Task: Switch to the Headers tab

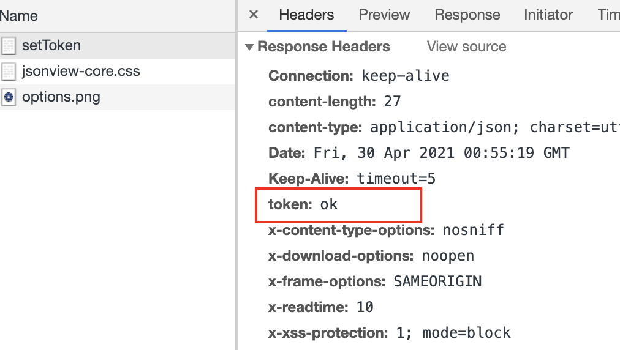Action: click(x=306, y=15)
